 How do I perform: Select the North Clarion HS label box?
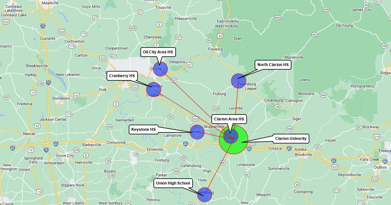pyautogui.click(x=273, y=65)
